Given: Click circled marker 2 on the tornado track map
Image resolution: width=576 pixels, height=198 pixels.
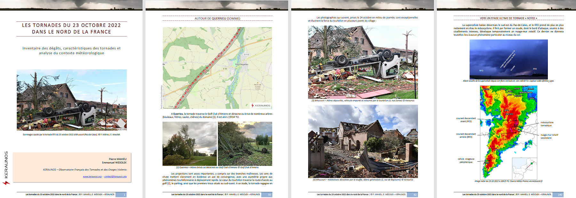Looking at the screenshot, I should (x=190, y=87).
